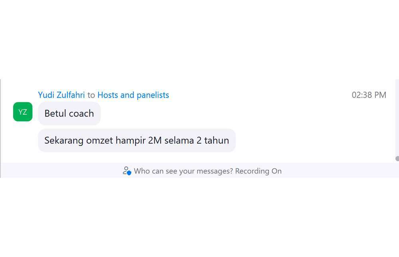Click the "Recording On" notice text

(x=259, y=171)
